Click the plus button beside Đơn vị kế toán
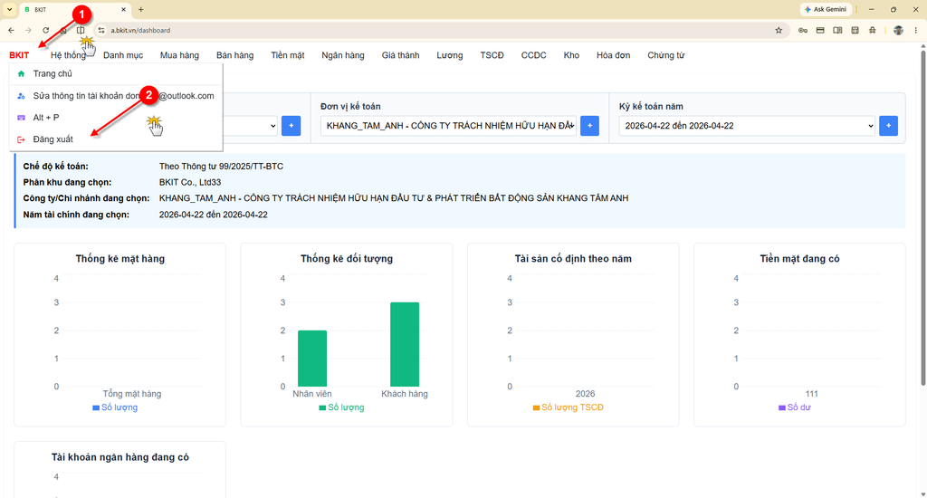Screen dimensions: 927x498 pyautogui.click(x=589, y=125)
